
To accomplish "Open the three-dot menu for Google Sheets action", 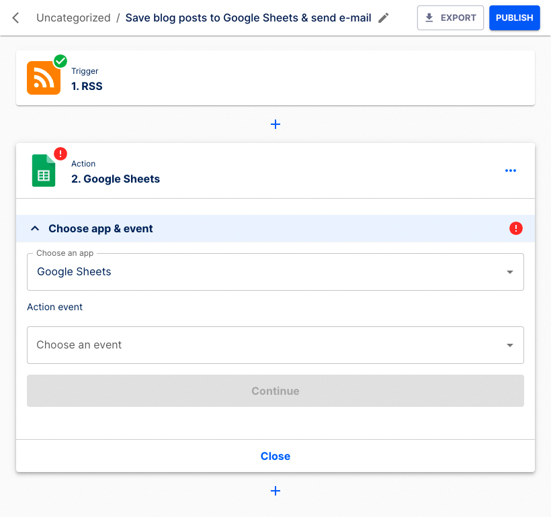I will [511, 171].
